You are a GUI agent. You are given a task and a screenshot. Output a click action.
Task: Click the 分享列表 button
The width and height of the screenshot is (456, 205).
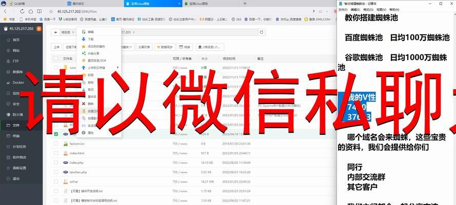[144, 47]
